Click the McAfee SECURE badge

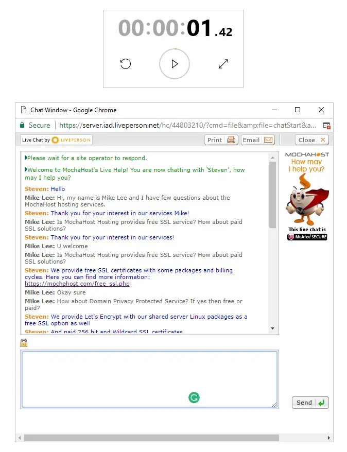(307, 237)
